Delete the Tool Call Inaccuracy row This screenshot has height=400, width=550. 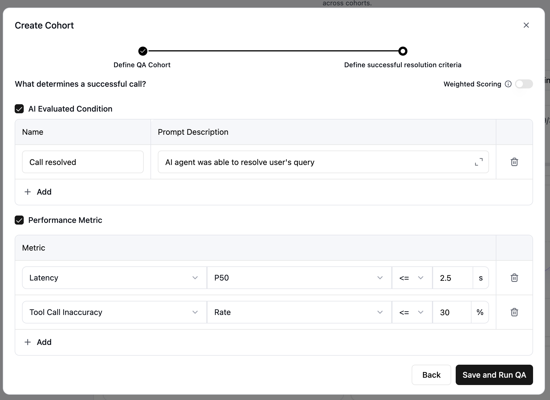(x=514, y=312)
